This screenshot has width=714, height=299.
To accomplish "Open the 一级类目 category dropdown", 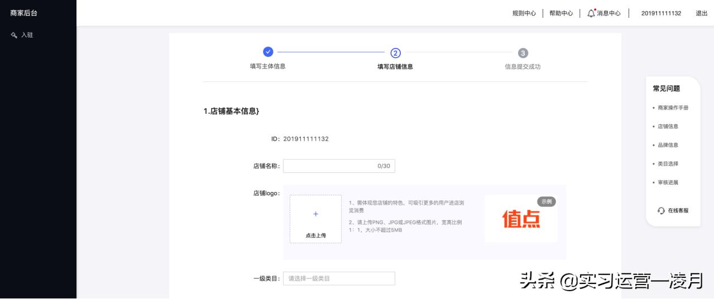I will click(x=339, y=278).
